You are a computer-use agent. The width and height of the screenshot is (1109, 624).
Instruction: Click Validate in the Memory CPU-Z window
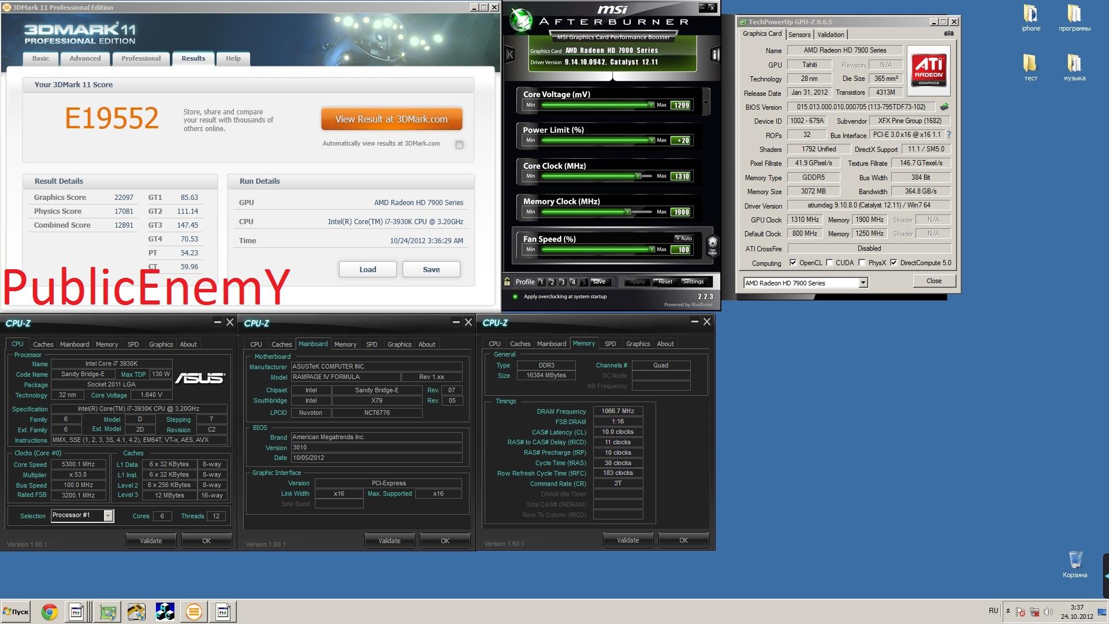[628, 540]
